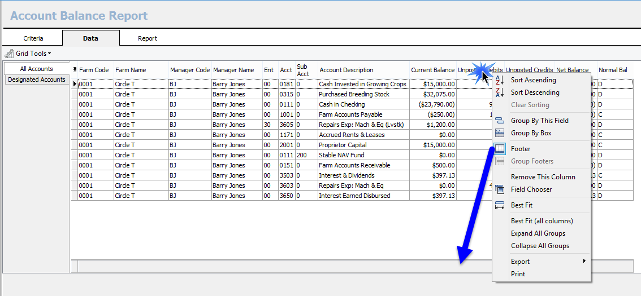This screenshot has height=296, width=641.
Task: Select Print from the context menu
Action: (518, 274)
